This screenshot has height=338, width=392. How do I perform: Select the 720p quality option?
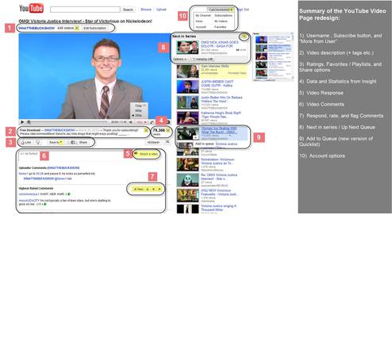139,106
